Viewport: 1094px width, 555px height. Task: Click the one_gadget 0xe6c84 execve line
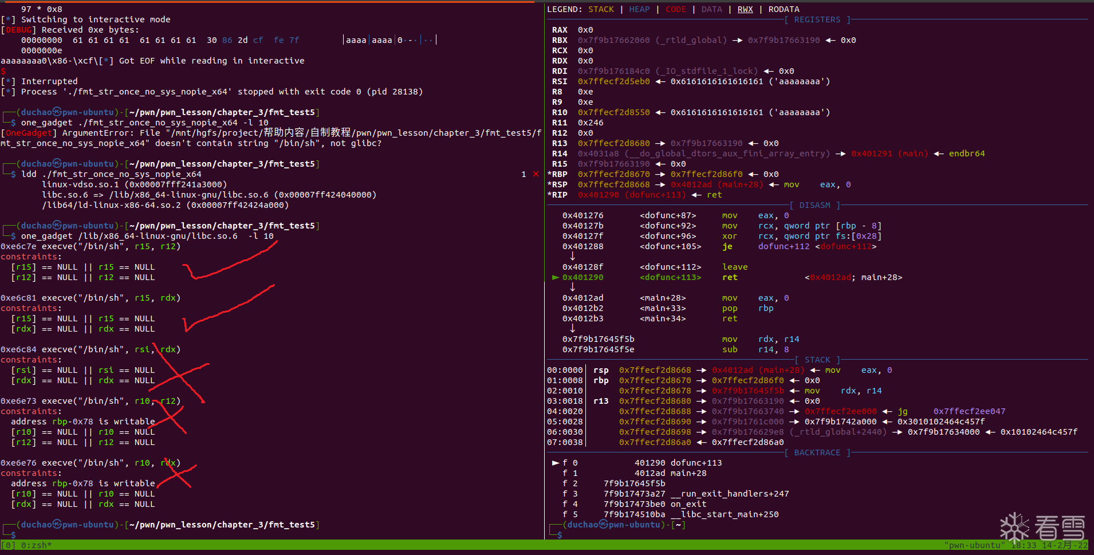tap(90, 349)
